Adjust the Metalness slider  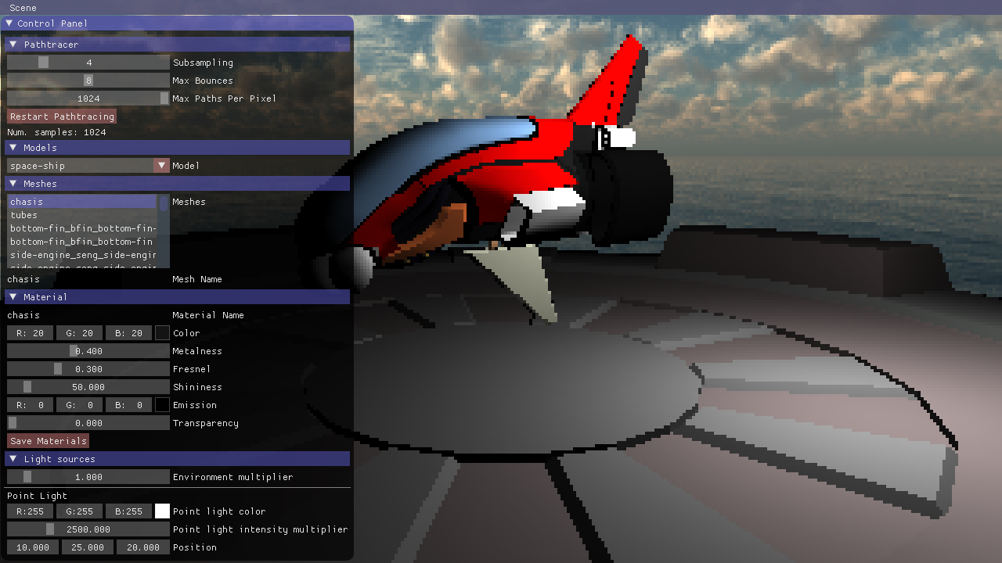(88, 351)
